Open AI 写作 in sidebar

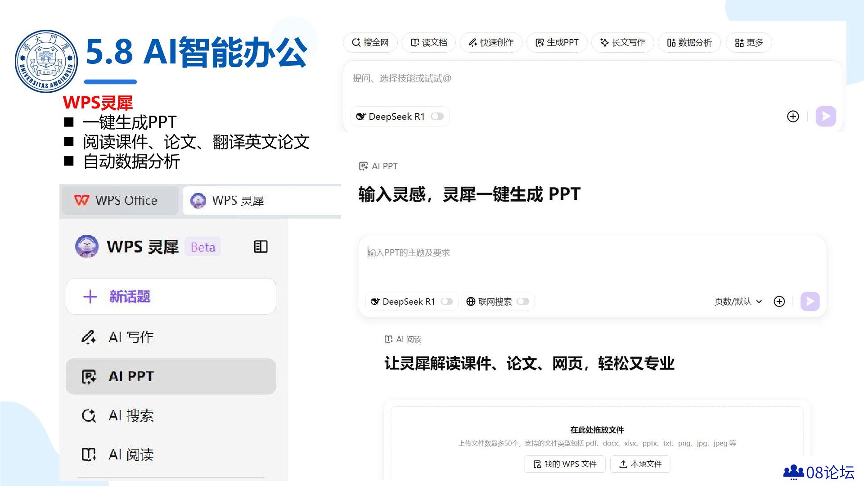coord(171,337)
